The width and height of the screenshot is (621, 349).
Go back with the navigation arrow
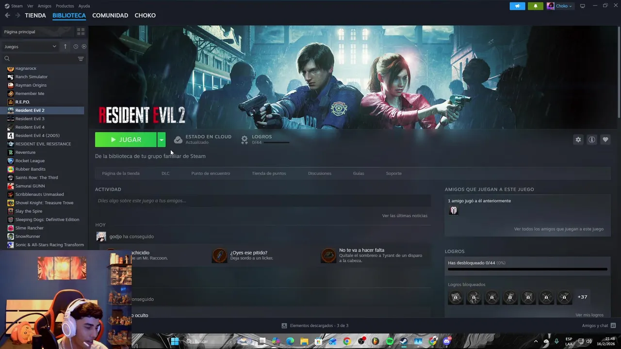pyautogui.click(x=7, y=16)
